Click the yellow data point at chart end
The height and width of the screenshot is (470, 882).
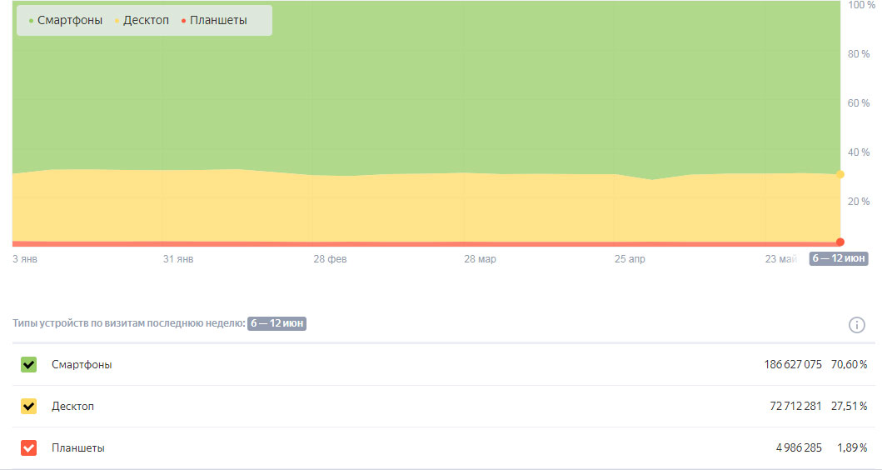(840, 174)
